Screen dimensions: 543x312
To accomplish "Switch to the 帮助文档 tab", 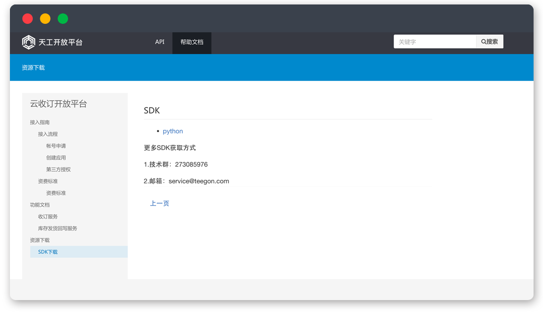I will [x=192, y=42].
